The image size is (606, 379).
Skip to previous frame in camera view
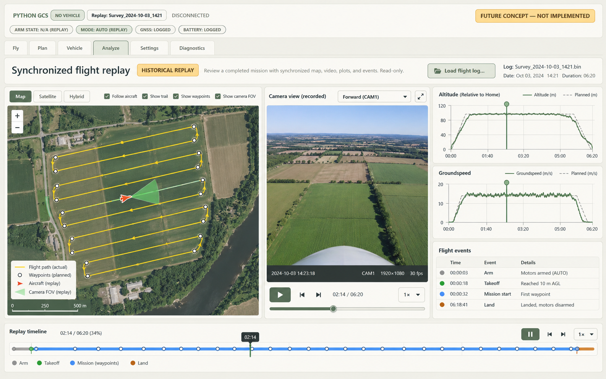coord(302,295)
